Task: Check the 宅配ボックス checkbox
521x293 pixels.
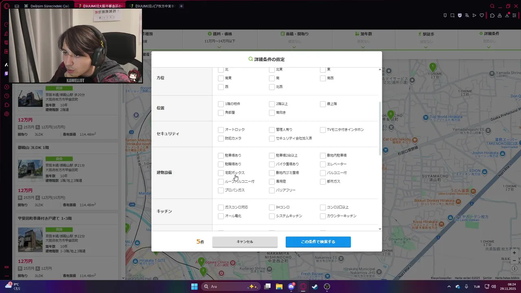Action: pos(221,173)
